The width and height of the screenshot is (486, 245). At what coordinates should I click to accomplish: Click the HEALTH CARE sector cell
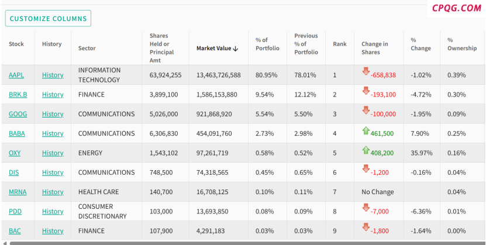coord(99,192)
